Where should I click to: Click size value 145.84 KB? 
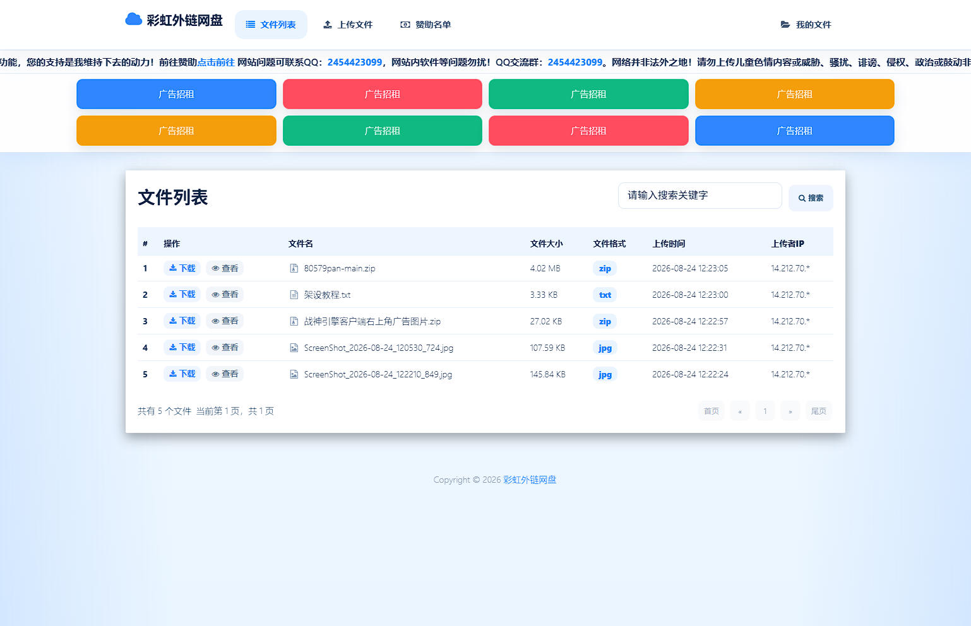pos(548,374)
